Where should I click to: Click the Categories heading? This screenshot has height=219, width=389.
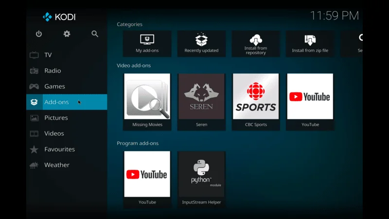(129, 24)
